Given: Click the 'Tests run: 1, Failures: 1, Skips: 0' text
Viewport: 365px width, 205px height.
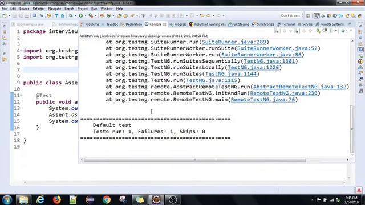Looking at the screenshot, I should click(x=149, y=132).
